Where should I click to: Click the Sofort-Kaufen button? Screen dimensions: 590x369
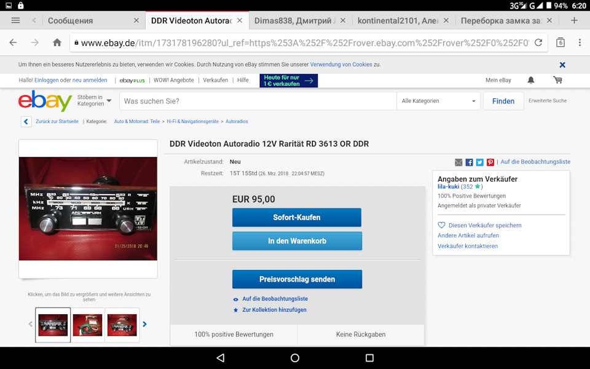coord(297,217)
